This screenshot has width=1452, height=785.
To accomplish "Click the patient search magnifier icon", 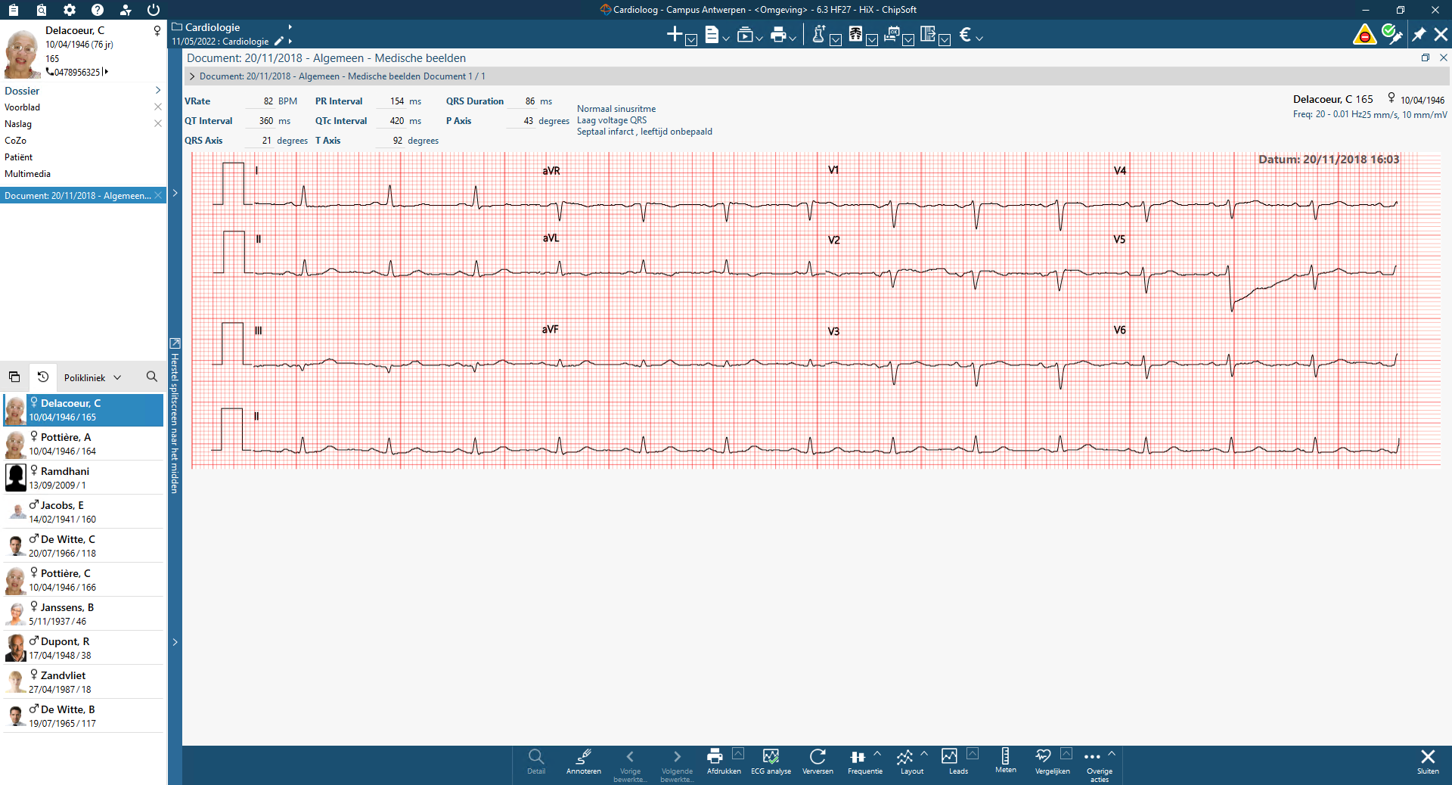I will click(152, 377).
